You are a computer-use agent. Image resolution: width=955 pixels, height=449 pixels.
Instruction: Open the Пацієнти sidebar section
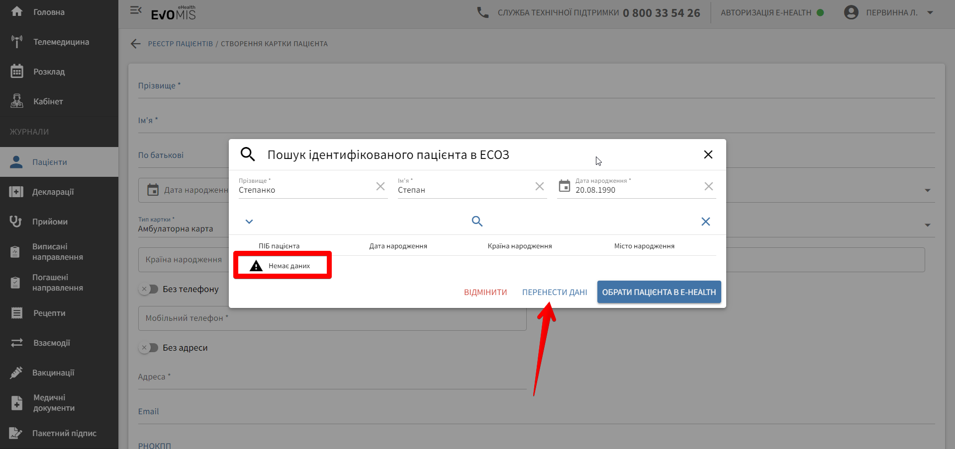point(50,162)
